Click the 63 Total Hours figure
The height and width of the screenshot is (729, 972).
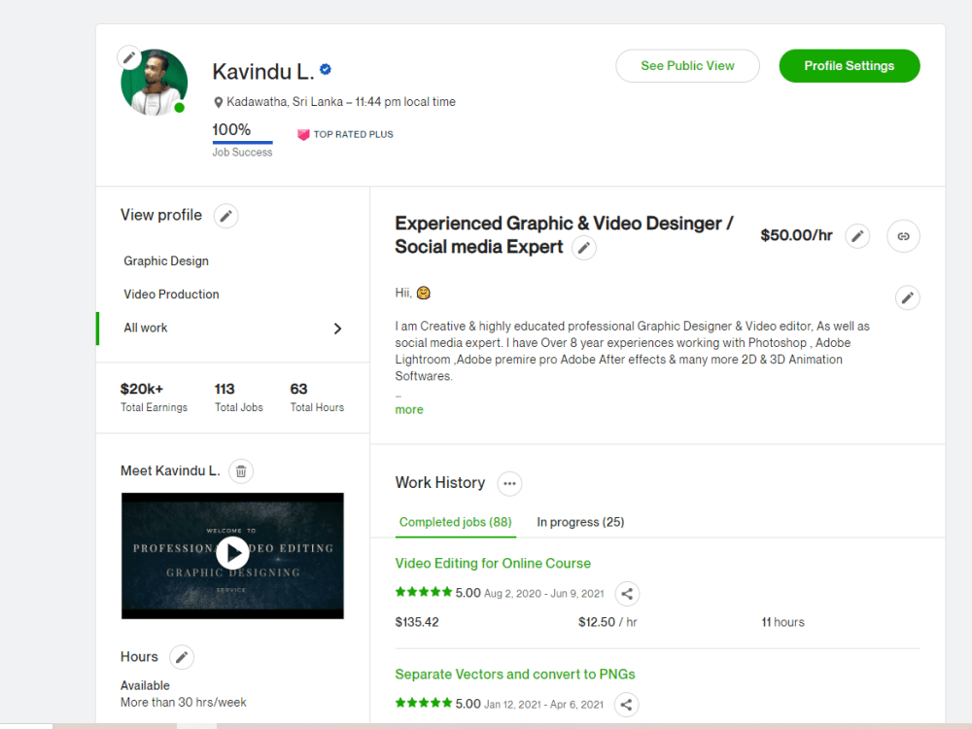tap(298, 389)
